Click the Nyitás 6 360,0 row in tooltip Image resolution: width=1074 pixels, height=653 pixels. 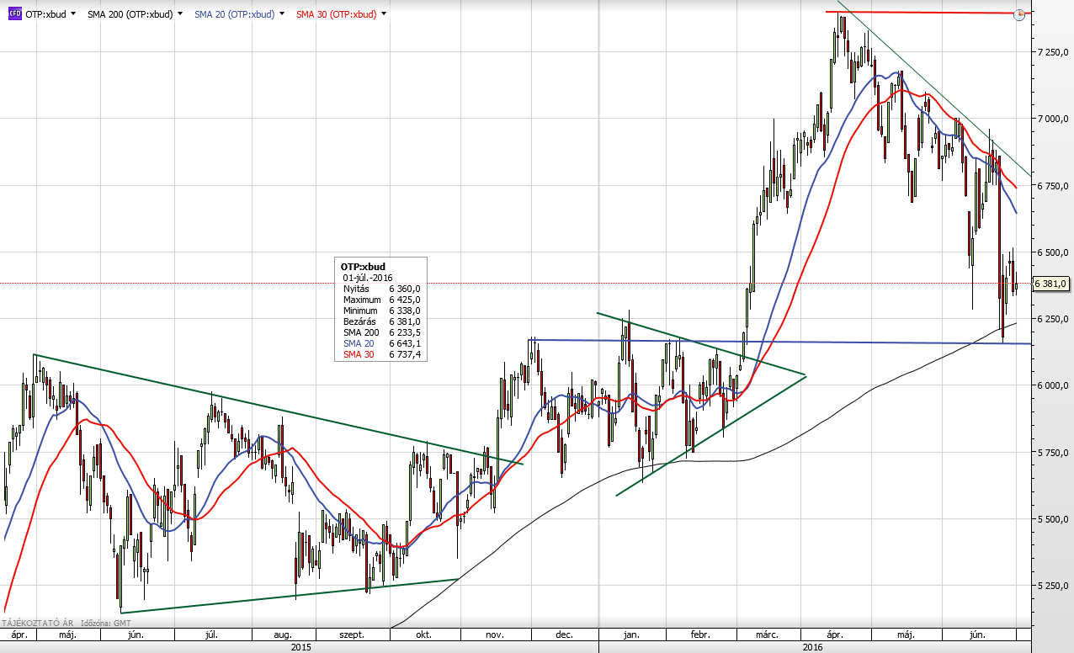click(x=382, y=288)
